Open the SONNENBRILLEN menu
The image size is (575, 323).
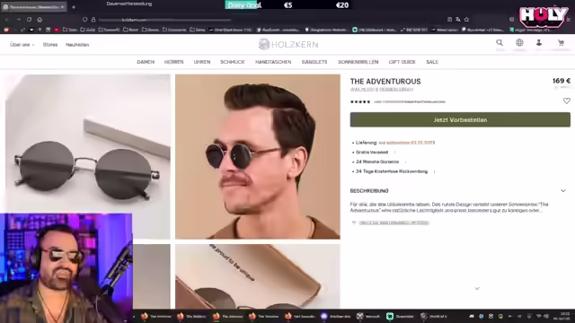[x=358, y=62]
